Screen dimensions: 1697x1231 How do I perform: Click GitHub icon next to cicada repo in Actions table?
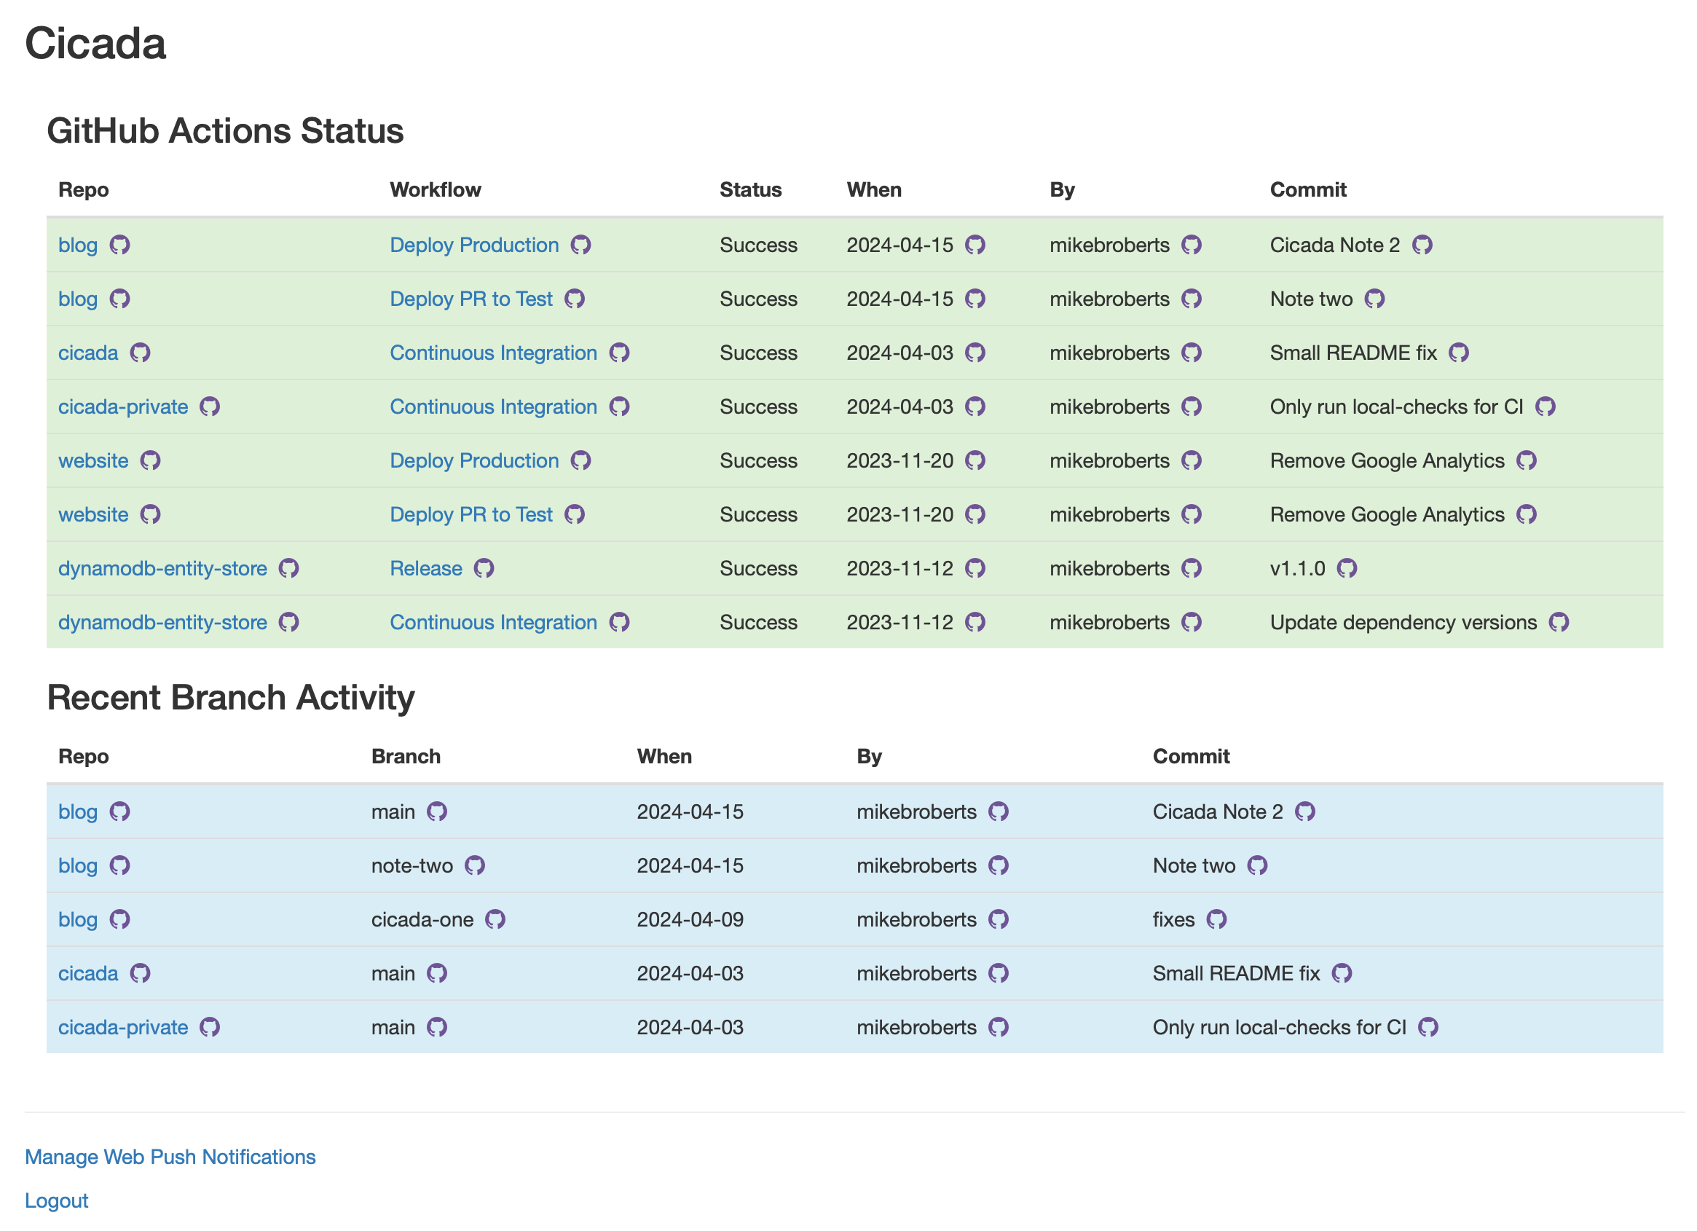(140, 353)
